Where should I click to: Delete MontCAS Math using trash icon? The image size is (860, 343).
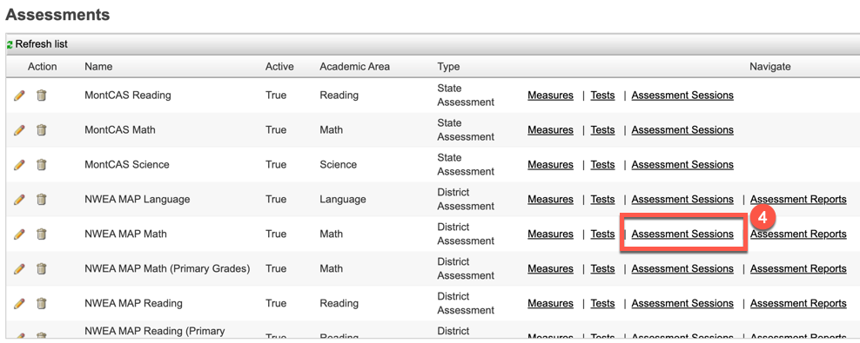pos(42,129)
